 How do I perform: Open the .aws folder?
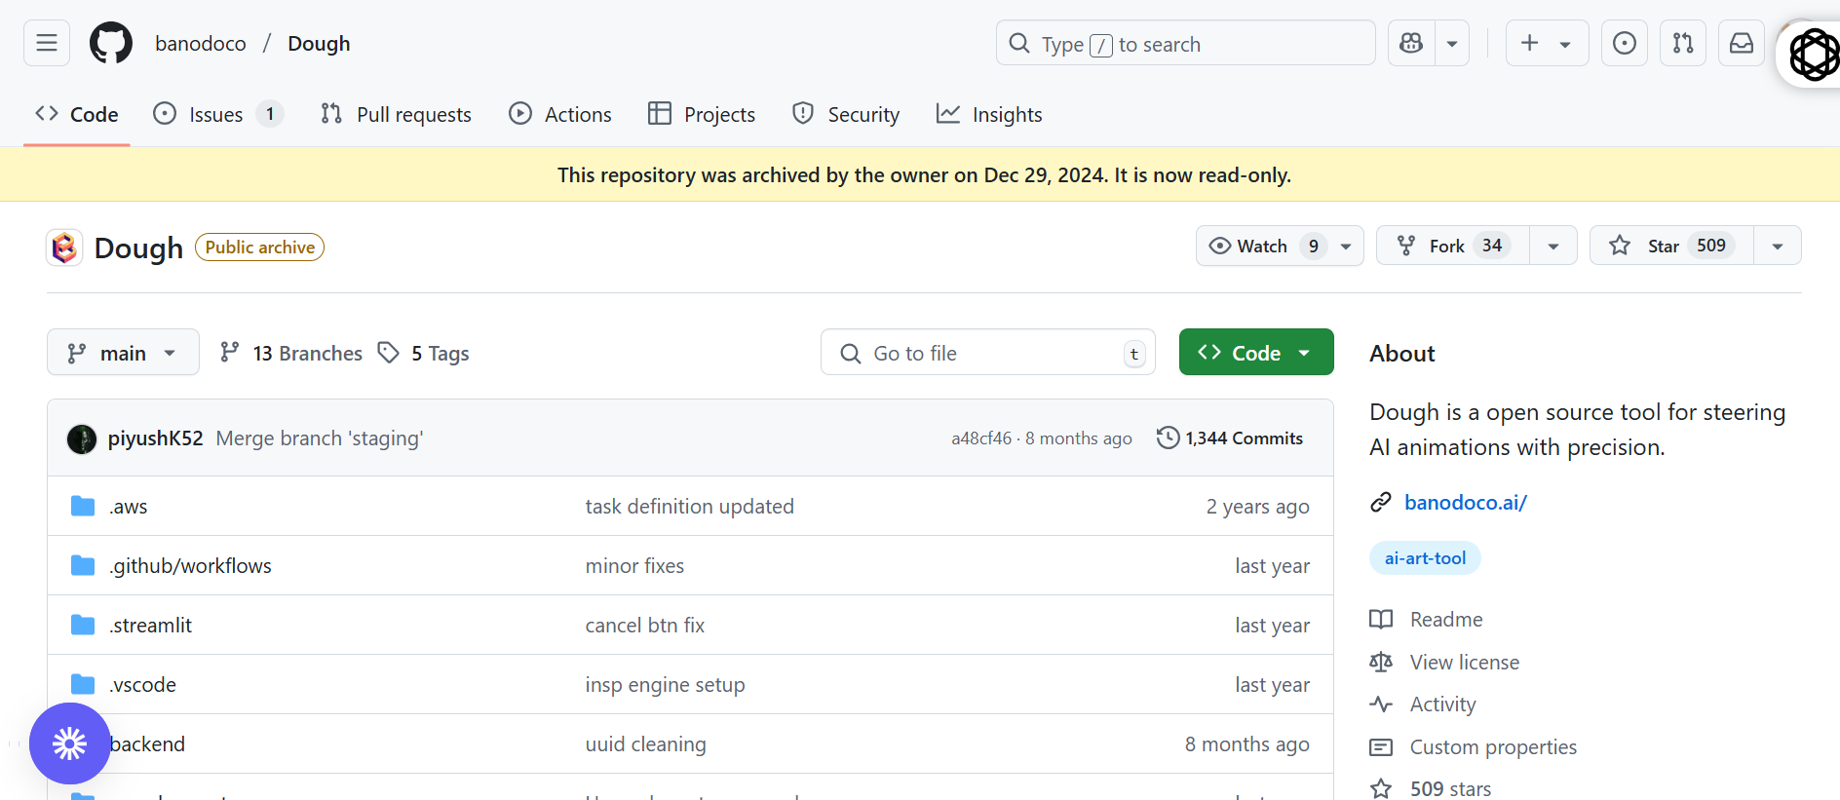129,507
